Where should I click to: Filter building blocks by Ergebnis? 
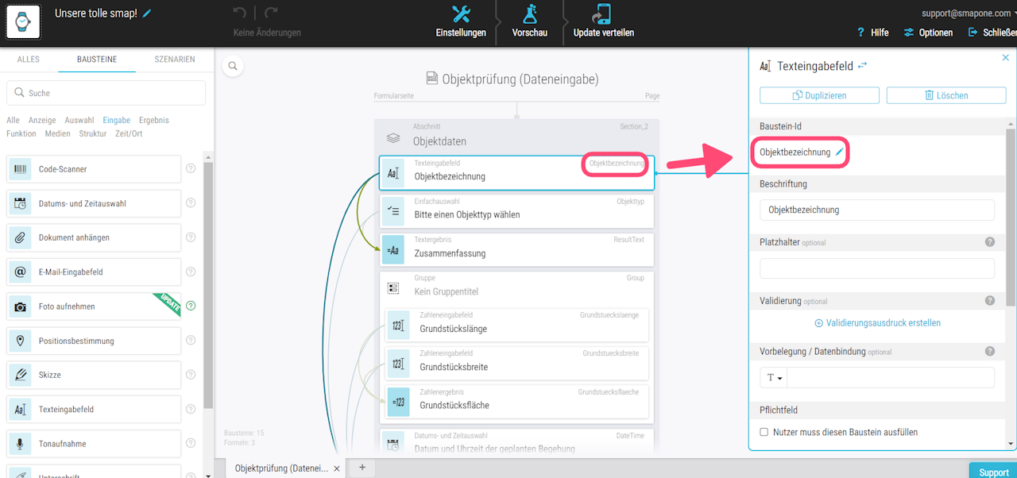(154, 121)
